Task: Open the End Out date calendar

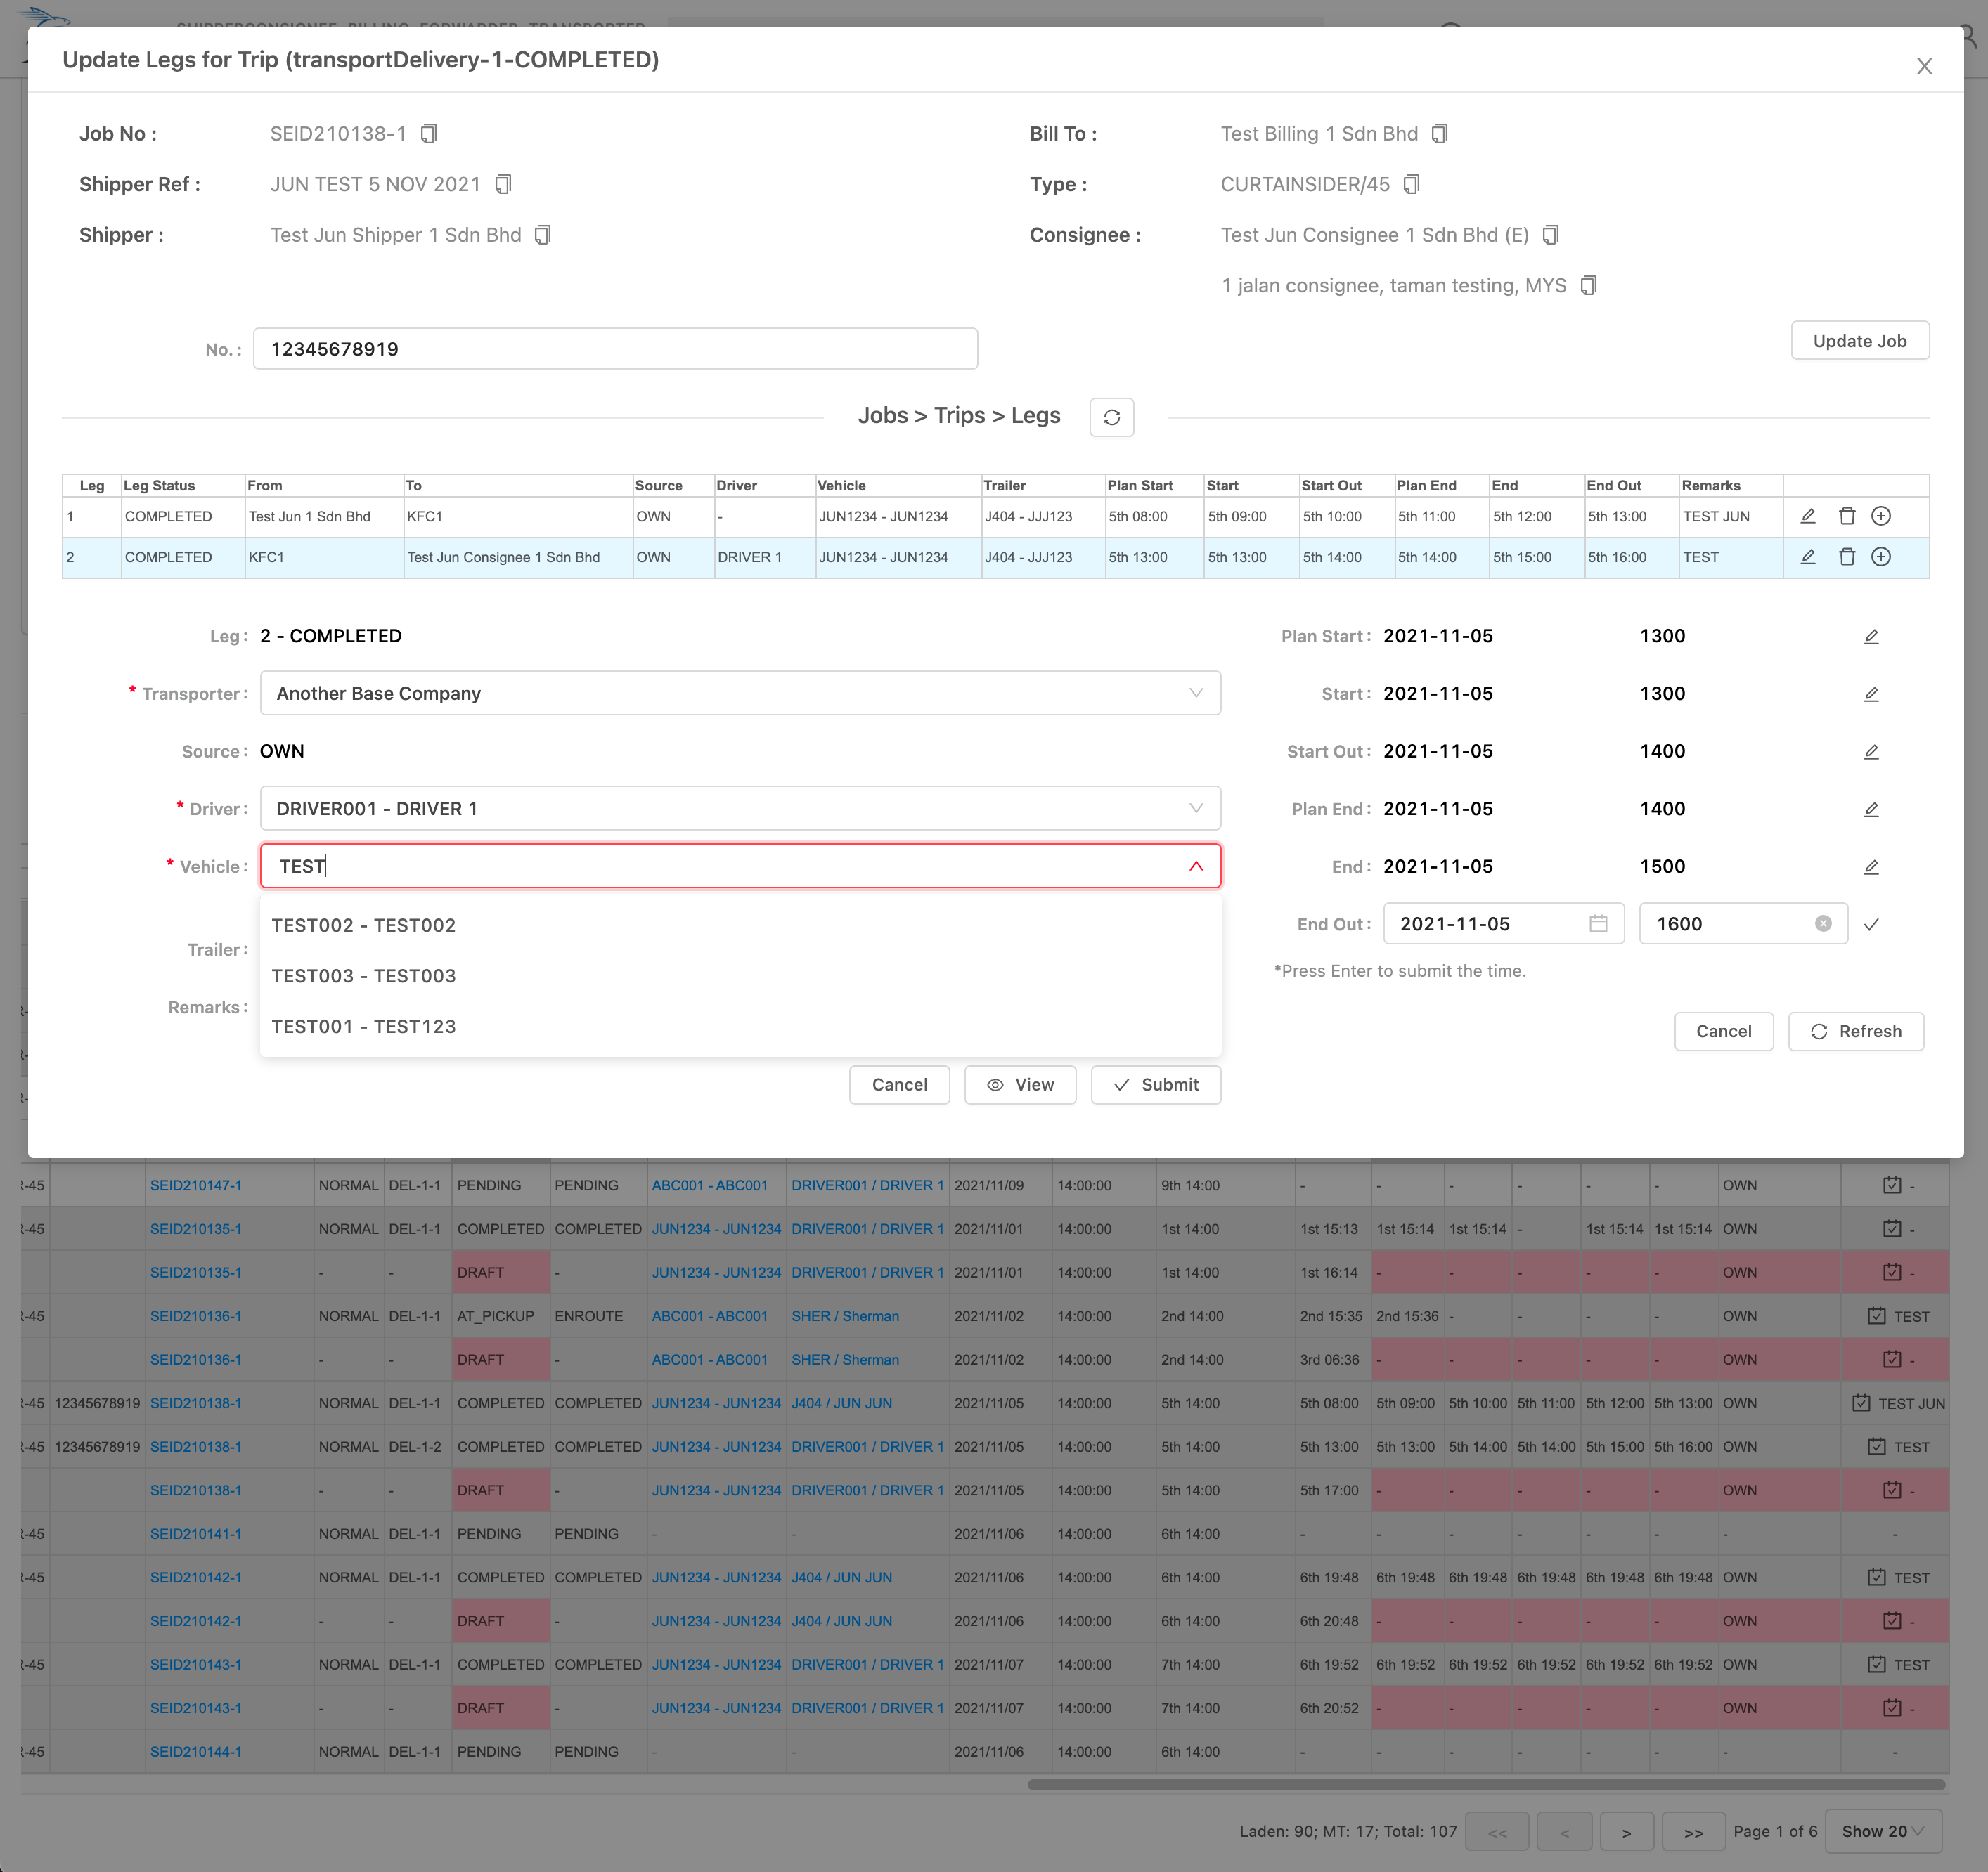Action: click(x=1598, y=923)
